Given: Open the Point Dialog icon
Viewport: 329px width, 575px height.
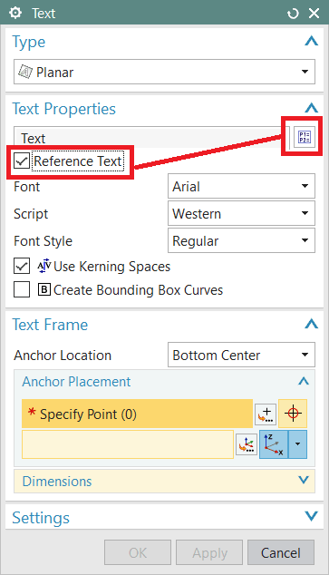Looking at the screenshot, I should 266,414.
